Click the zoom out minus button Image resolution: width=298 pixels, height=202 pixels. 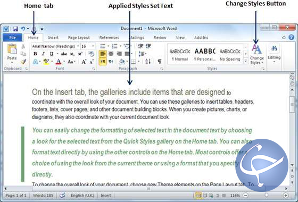[245, 195]
